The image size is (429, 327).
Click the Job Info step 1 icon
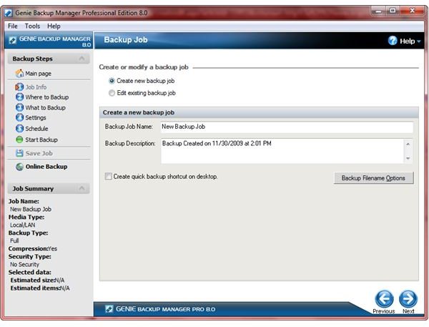(x=19, y=87)
